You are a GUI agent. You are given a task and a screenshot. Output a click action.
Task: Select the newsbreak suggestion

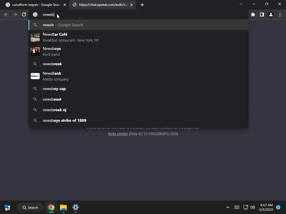point(139,64)
